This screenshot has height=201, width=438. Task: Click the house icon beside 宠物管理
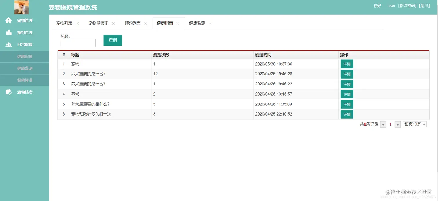tap(9, 21)
